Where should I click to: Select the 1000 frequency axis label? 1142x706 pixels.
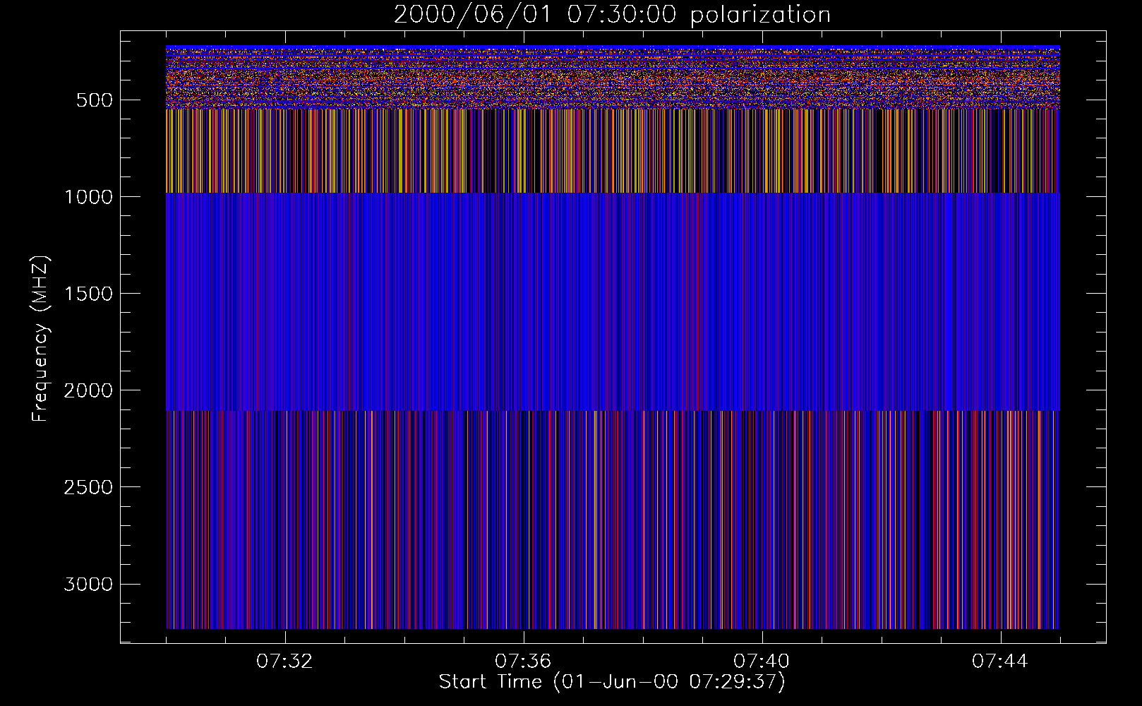88,197
